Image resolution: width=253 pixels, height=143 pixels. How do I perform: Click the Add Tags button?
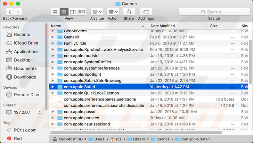pos(146,12)
